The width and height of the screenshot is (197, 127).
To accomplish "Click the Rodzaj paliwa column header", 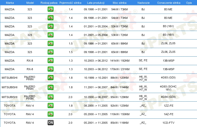I will [x=49, y=3].
